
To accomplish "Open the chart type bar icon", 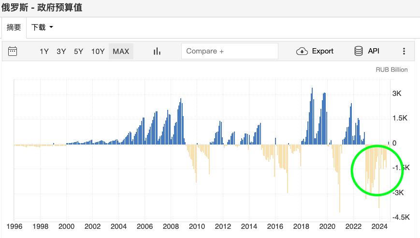I will [157, 51].
